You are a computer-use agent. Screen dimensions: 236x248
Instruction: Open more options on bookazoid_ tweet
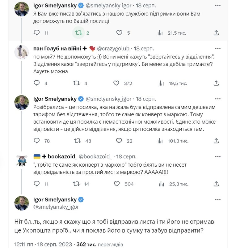pyautogui.click(x=218, y=156)
